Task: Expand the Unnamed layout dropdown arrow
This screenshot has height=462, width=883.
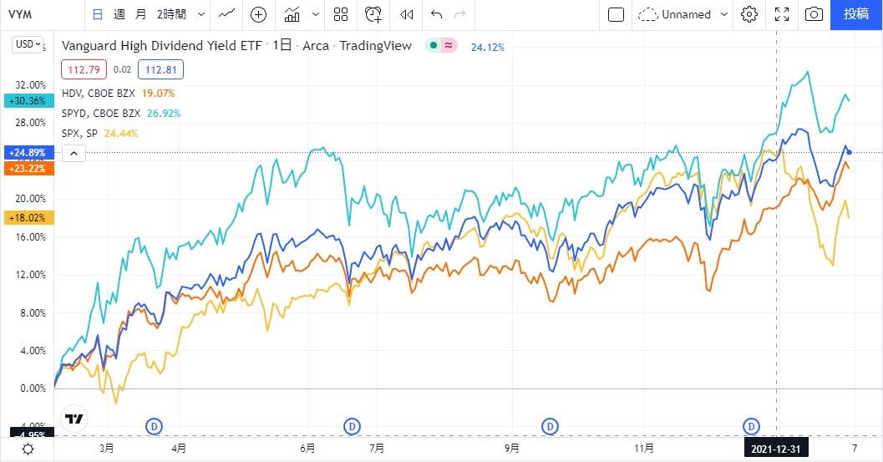Action: click(724, 15)
